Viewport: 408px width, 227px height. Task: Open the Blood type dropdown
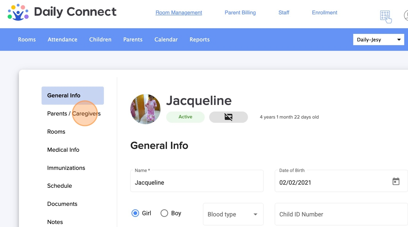coord(233,214)
